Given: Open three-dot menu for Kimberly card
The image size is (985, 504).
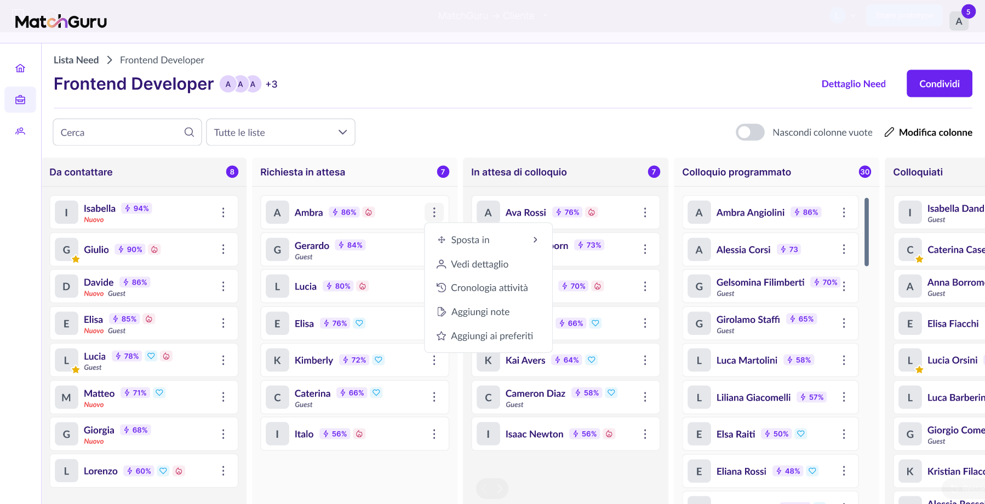Looking at the screenshot, I should pyautogui.click(x=434, y=360).
